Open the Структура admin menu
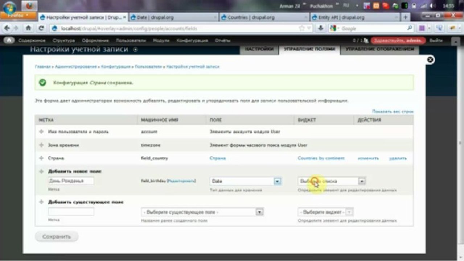The height and width of the screenshot is (261, 464). 63,41
